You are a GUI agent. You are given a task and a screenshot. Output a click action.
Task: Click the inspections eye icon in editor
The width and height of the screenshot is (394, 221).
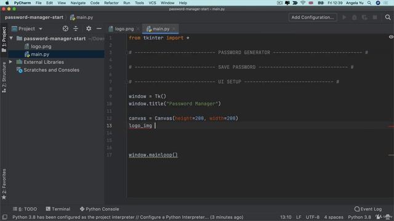point(391,37)
